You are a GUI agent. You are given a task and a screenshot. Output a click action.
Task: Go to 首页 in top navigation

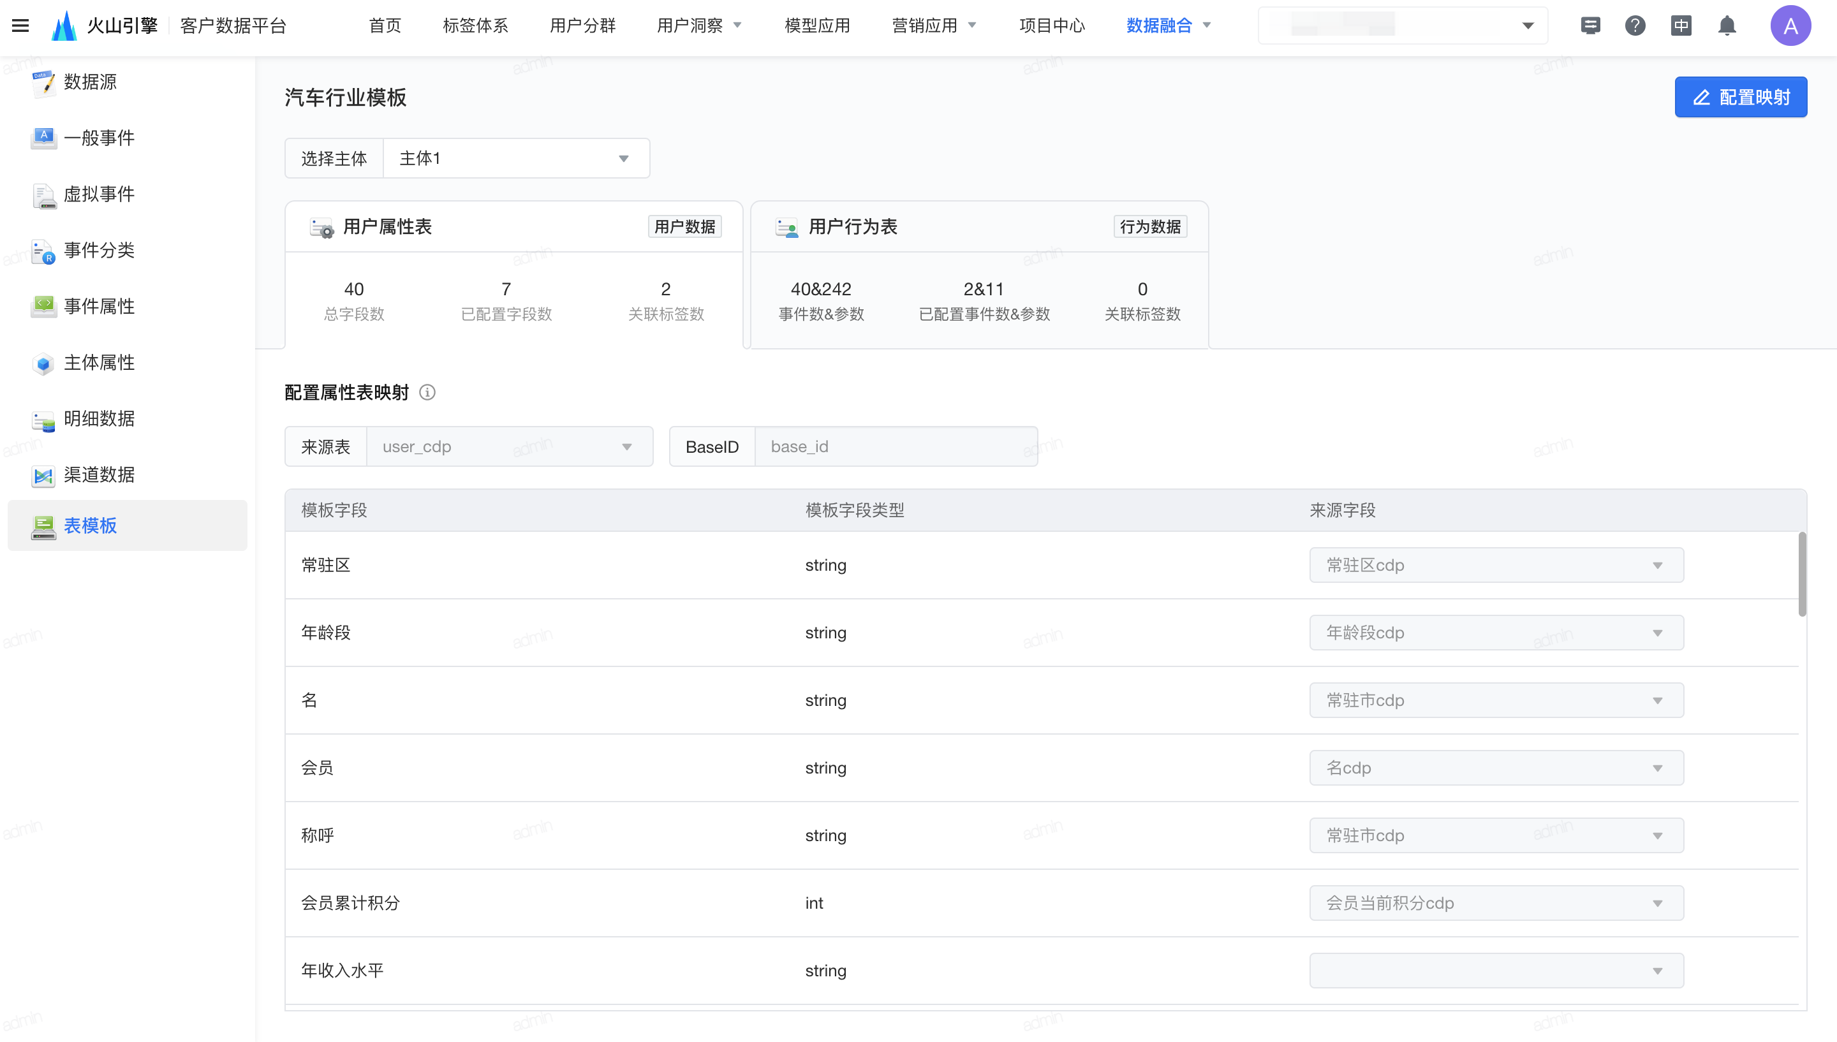point(384,26)
